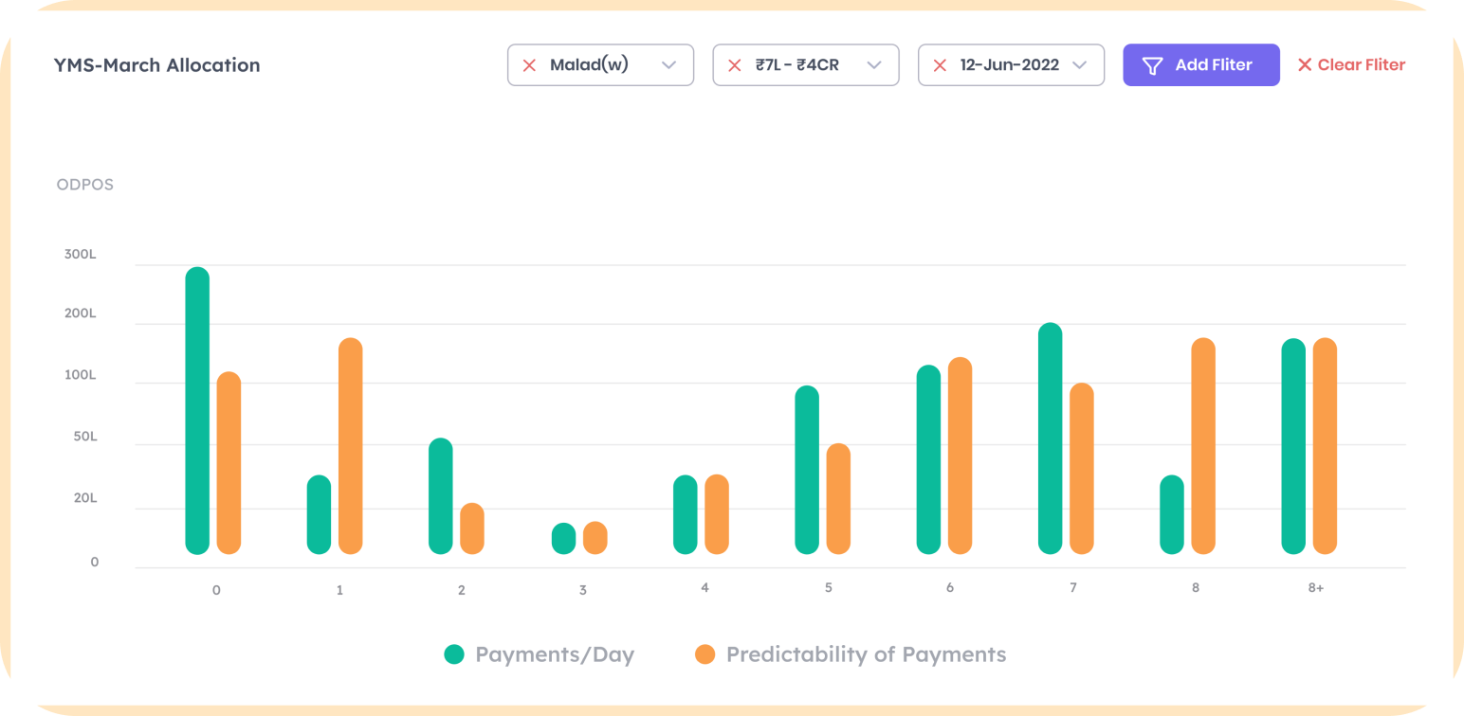Viewport: 1464px width, 716px height.
Task: Select the orange Predictability bar for 8+
Action: 1325,446
